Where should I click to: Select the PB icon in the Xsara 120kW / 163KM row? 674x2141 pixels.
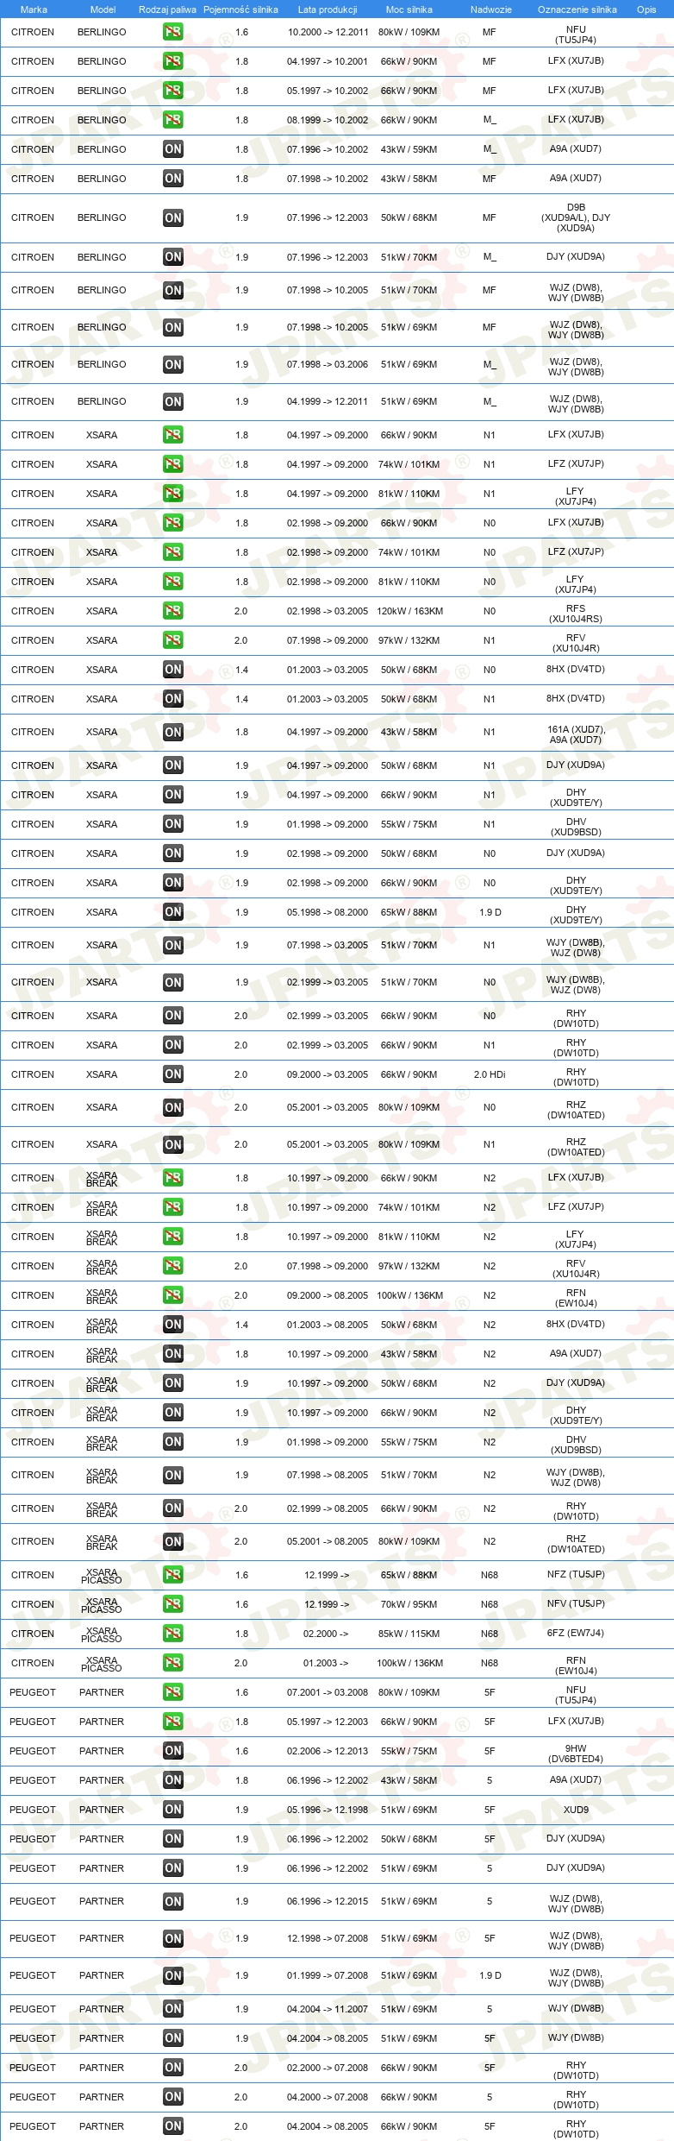click(172, 611)
